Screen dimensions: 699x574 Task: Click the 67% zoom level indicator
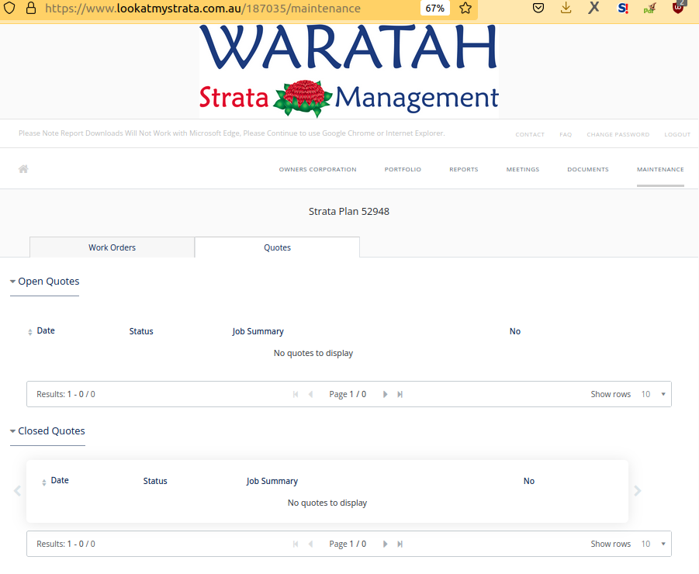434,8
